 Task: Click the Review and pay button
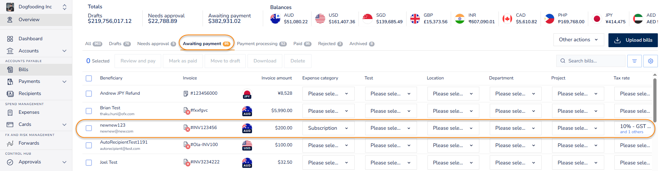(138, 61)
